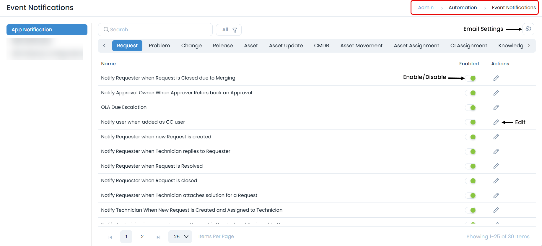542x246 pixels.
Task: Go to page 2
Action: point(142,237)
